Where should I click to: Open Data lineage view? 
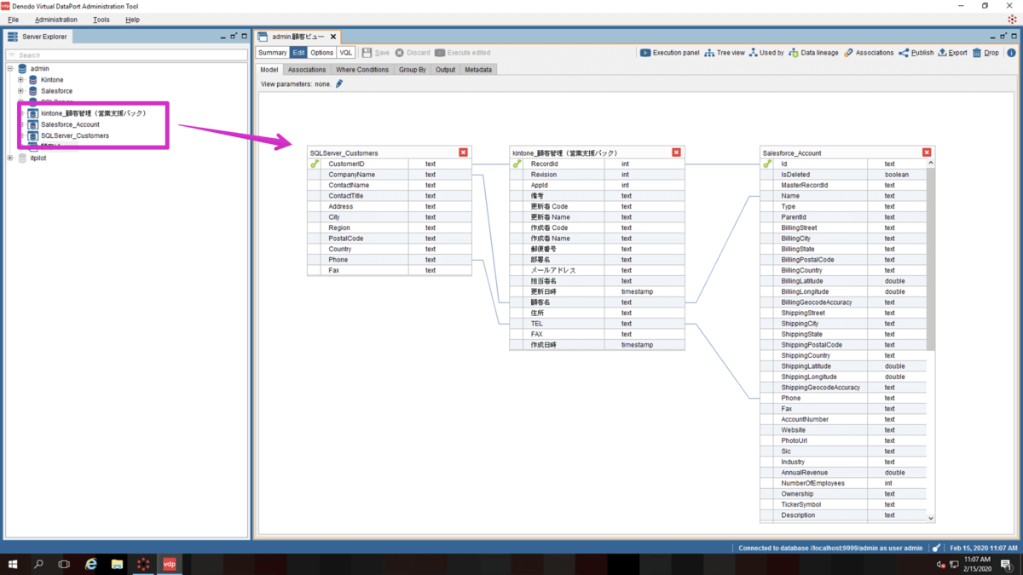pyautogui.click(x=813, y=53)
